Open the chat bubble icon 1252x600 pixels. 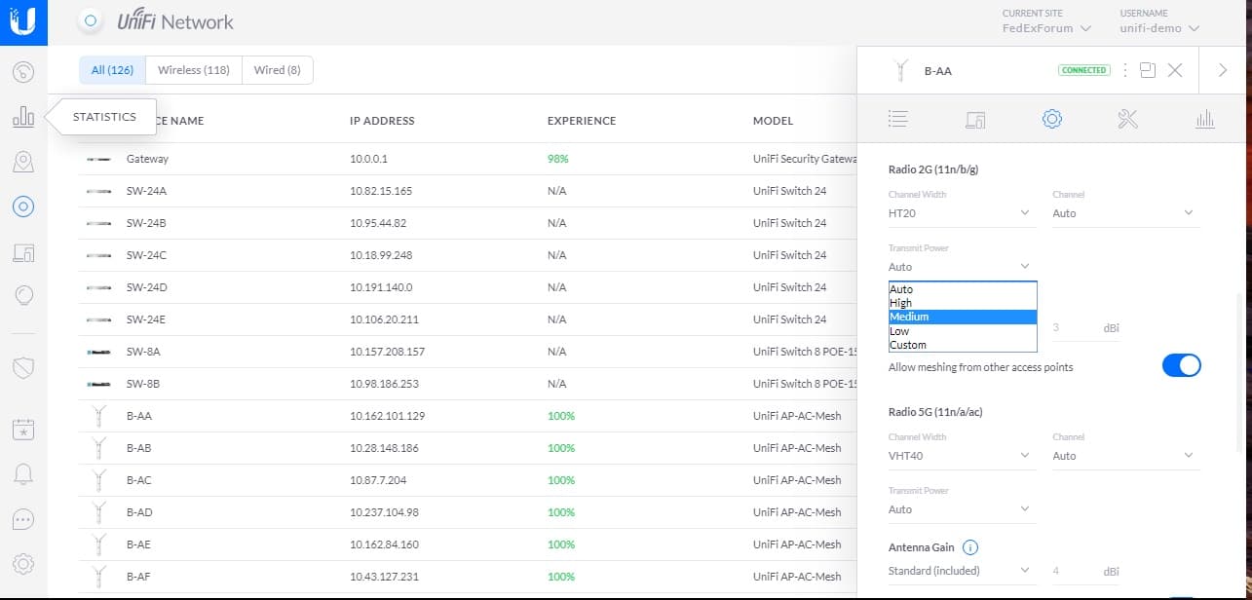coord(23,518)
